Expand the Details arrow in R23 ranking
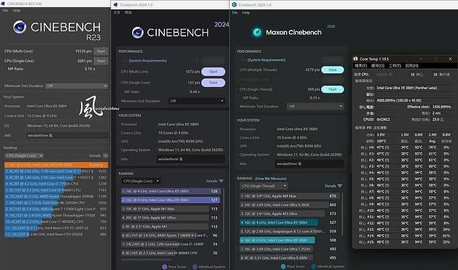Viewport: 458px width, 270px height. (106, 156)
